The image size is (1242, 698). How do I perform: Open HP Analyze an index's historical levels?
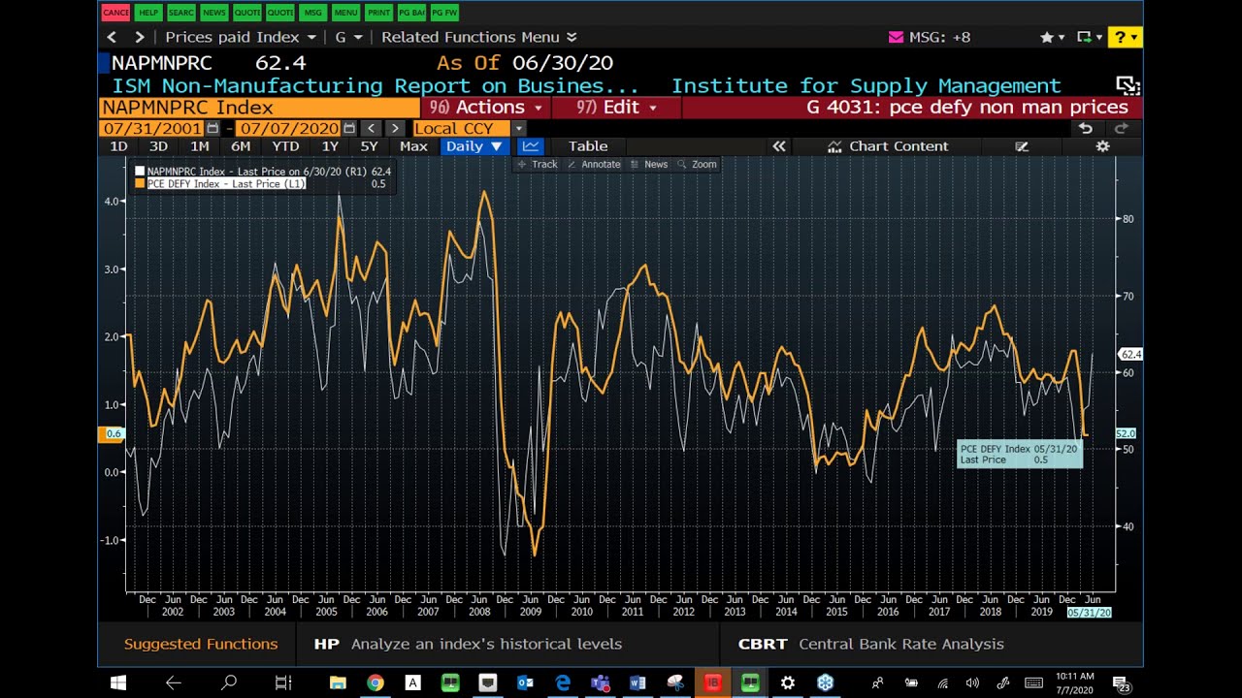point(468,644)
